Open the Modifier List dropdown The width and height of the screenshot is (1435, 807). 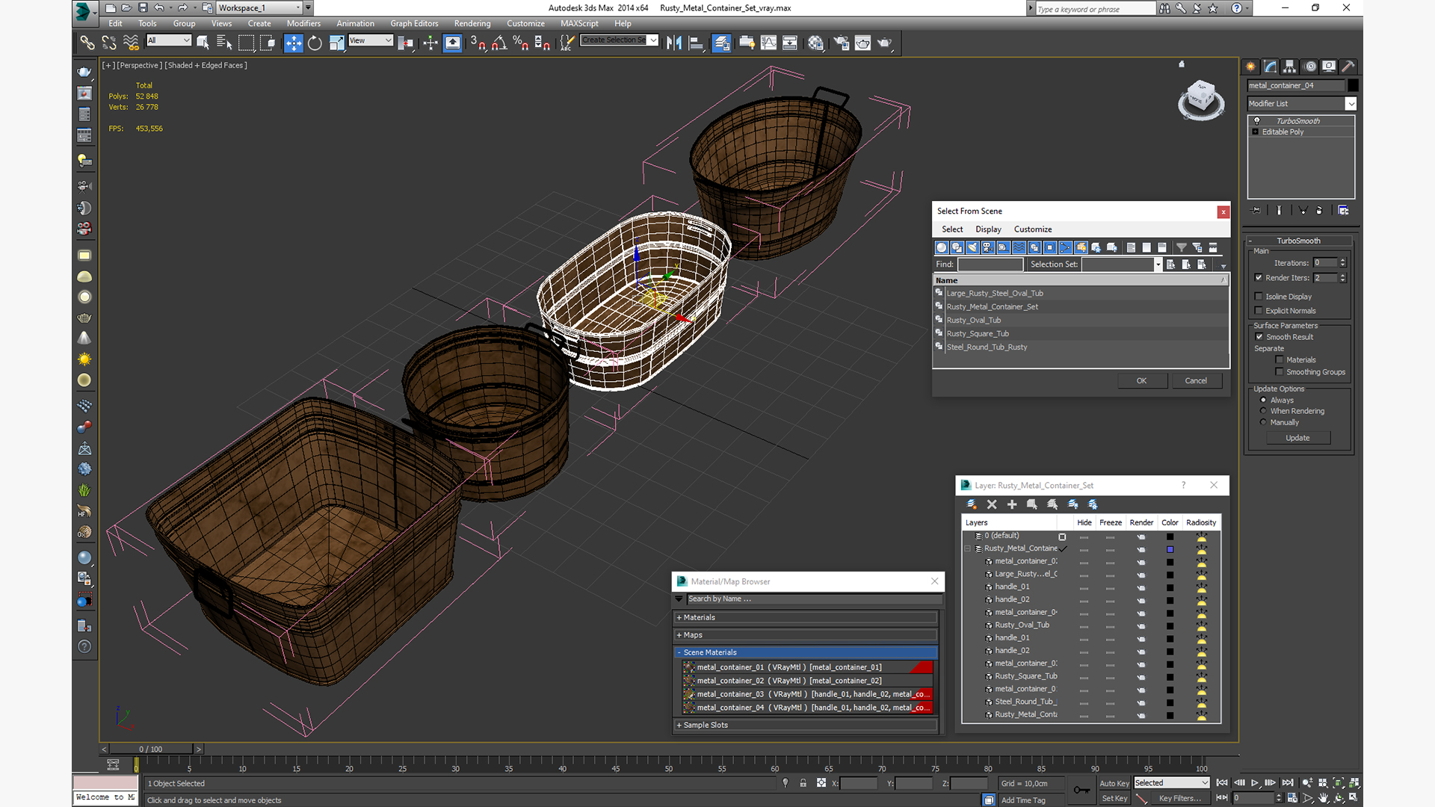click(1301, 104)
